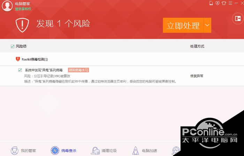Switch to 我的管家 tab
244x156 pixels.
pos(29,151)
